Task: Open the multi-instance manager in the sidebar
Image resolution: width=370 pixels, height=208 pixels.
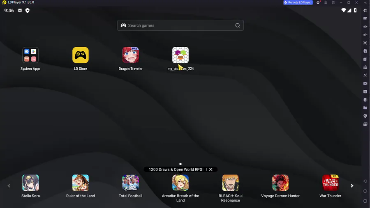Action: (x=365, y=59)
